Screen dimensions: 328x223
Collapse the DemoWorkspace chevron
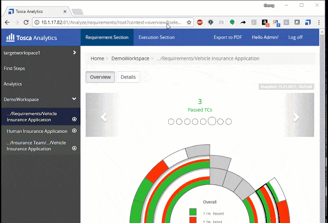click(74, 99)
